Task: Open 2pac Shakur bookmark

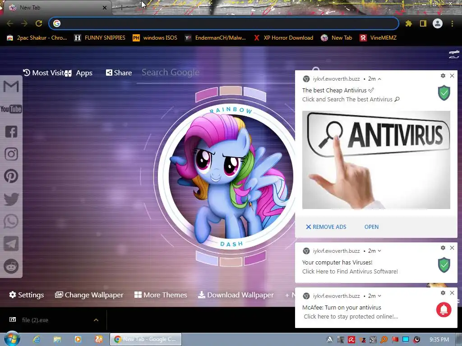Action: [x=37, y=38]
